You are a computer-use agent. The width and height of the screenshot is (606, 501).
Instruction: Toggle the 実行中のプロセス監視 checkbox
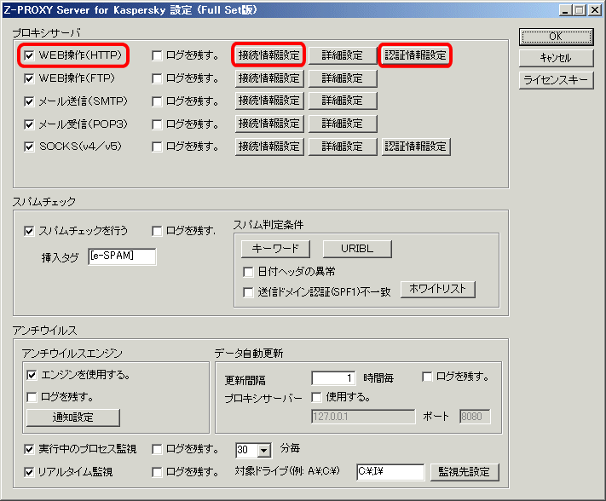pyautogui.click(x=29, y=449)
